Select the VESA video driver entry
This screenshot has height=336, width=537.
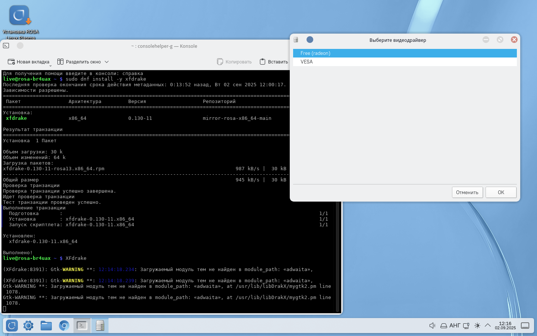405,62
